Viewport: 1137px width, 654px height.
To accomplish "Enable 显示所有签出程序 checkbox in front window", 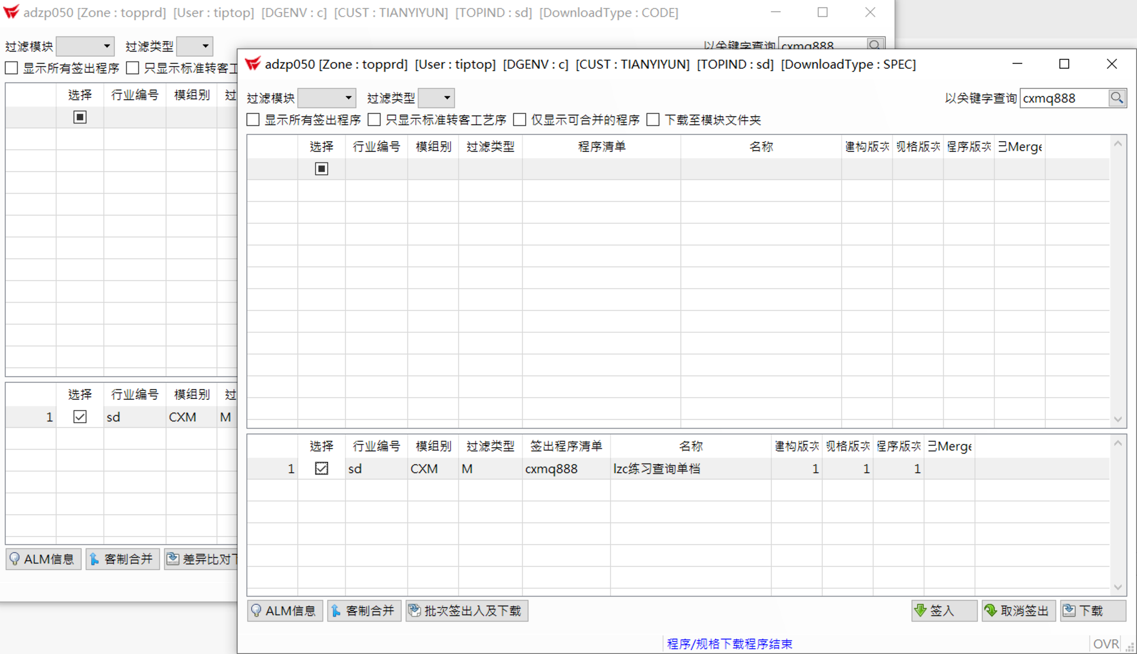I will pos(253,120).
